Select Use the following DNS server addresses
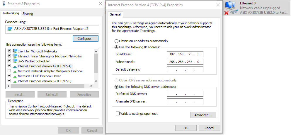Image resolution: width=291 pixels, height=135 pixels. (117, 87)
